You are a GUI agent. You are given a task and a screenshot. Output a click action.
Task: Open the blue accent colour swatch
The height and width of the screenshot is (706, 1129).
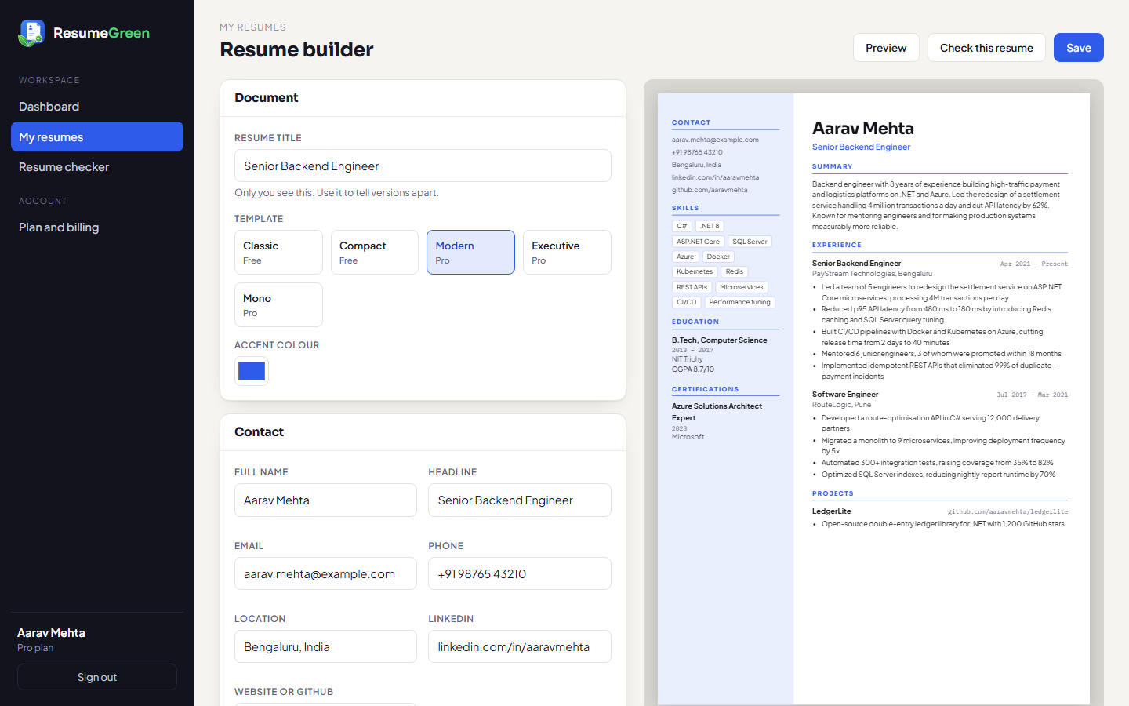coord(252,371)
